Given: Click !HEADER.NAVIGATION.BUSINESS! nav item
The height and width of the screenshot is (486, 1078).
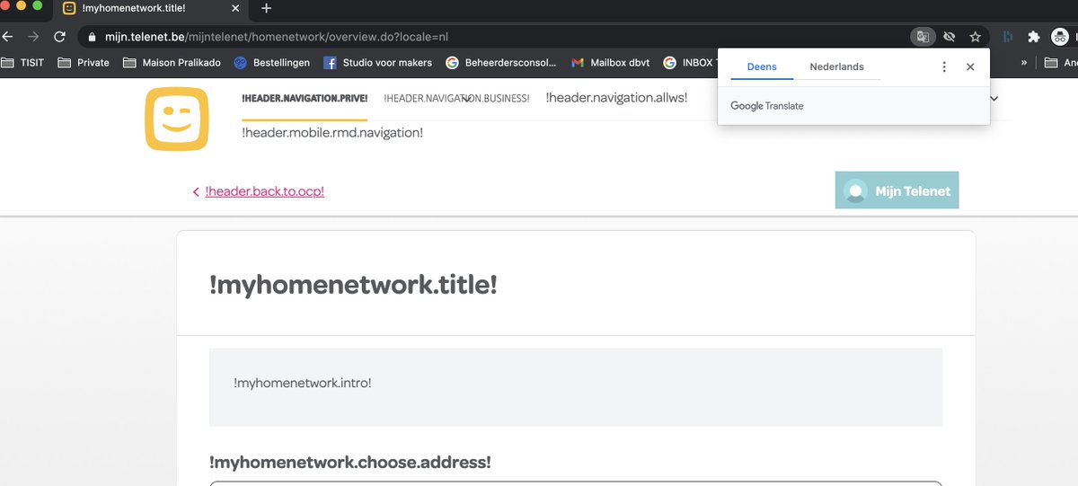Looking at the screenshot, I should click(x=456, y=99).
